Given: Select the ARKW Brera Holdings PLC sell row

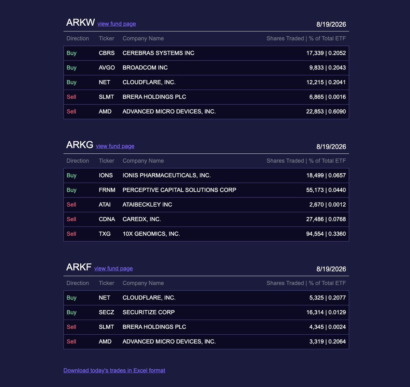Looking at the screenshot, I should click(206, 97).
